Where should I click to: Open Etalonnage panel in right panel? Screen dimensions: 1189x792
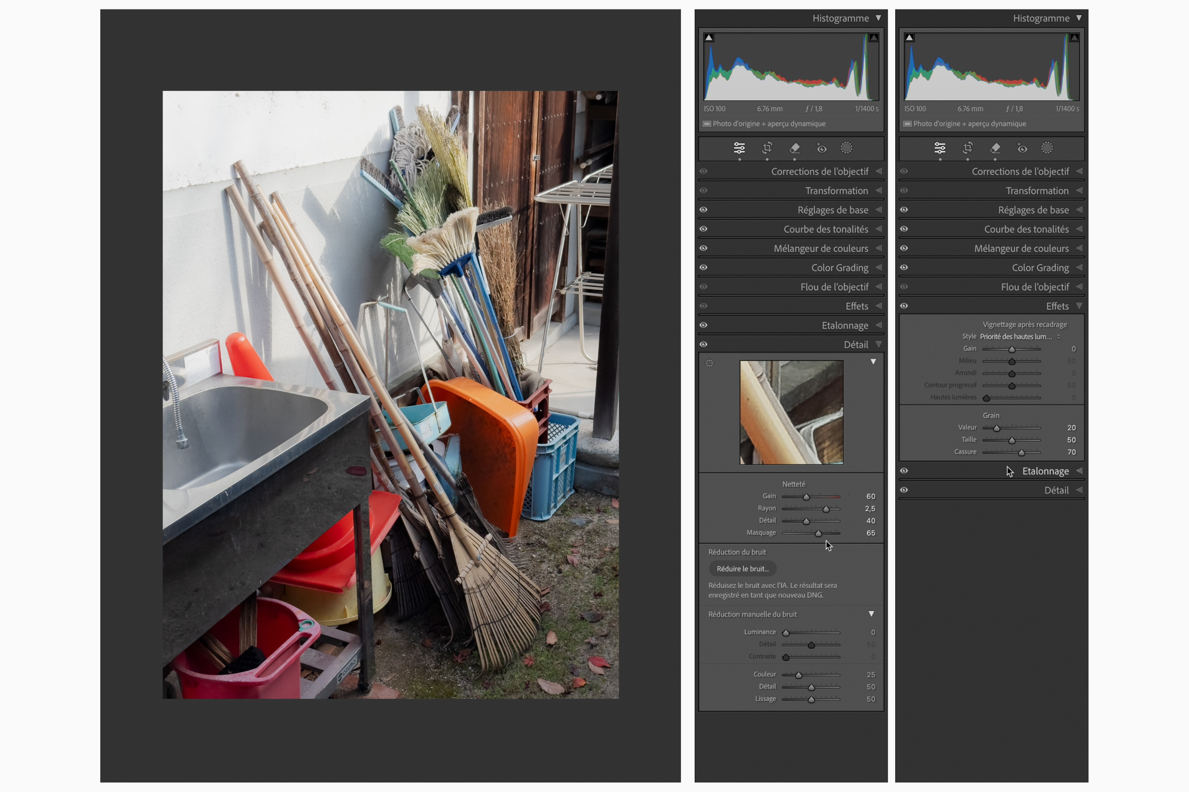coord(1045,471)
